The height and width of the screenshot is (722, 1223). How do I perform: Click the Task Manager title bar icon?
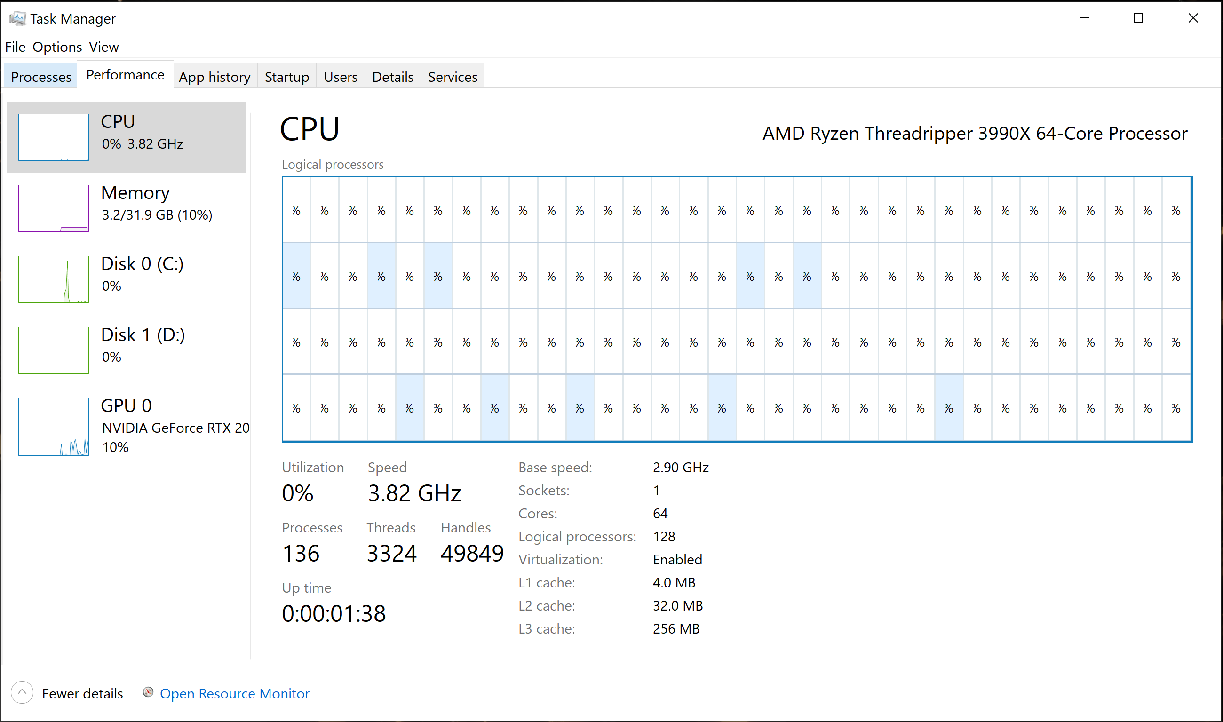click(x=17, y=18)
